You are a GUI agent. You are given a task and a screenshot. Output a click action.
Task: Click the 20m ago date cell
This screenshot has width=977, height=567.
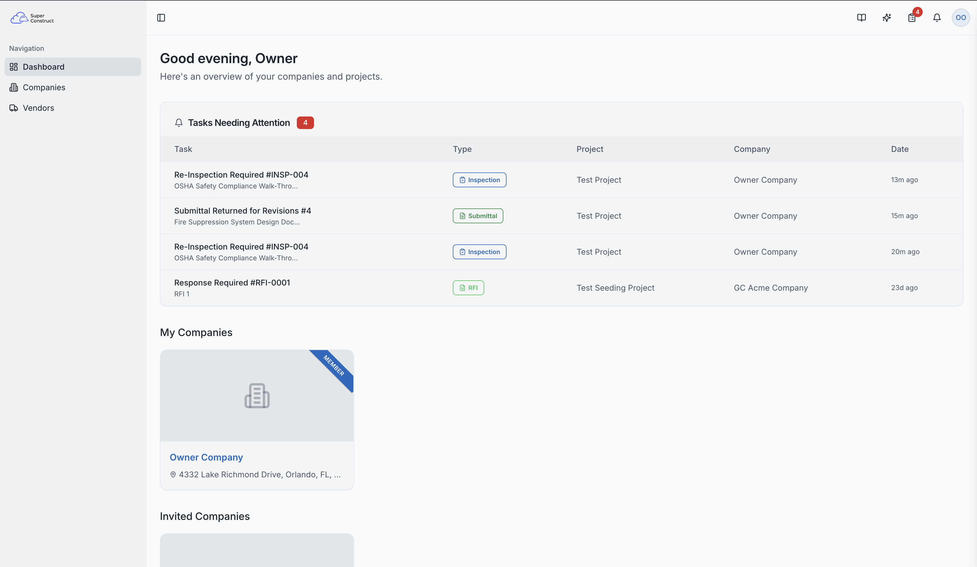point(905,252)
